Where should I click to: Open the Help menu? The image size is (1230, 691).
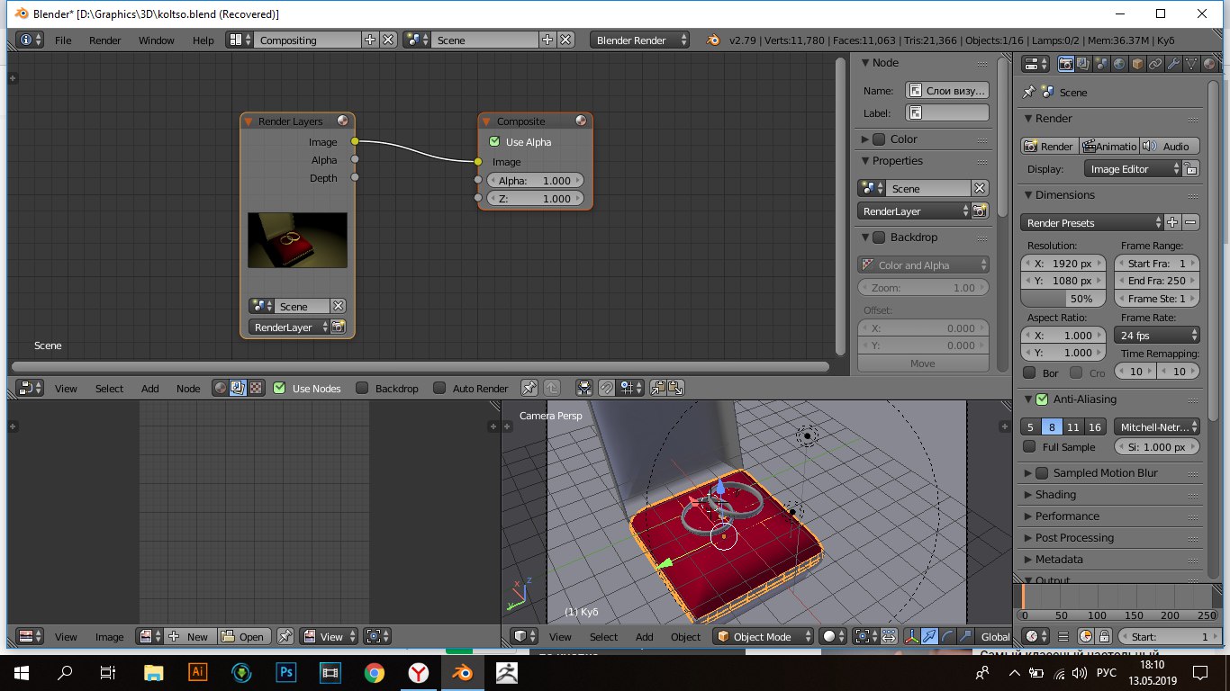click(x=203, y=40)
